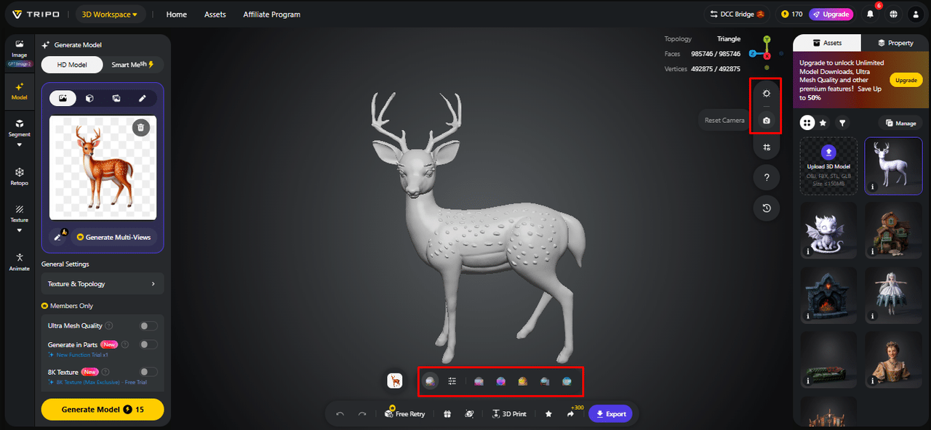
Task: Click the share arrow with +300
Action: pos(571,414)
